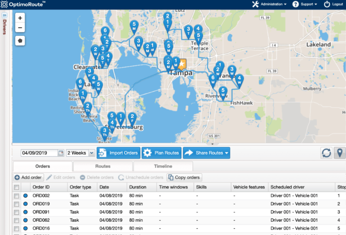Click the Logout power icon
This screenshot has height=235, width=346.
327,4
